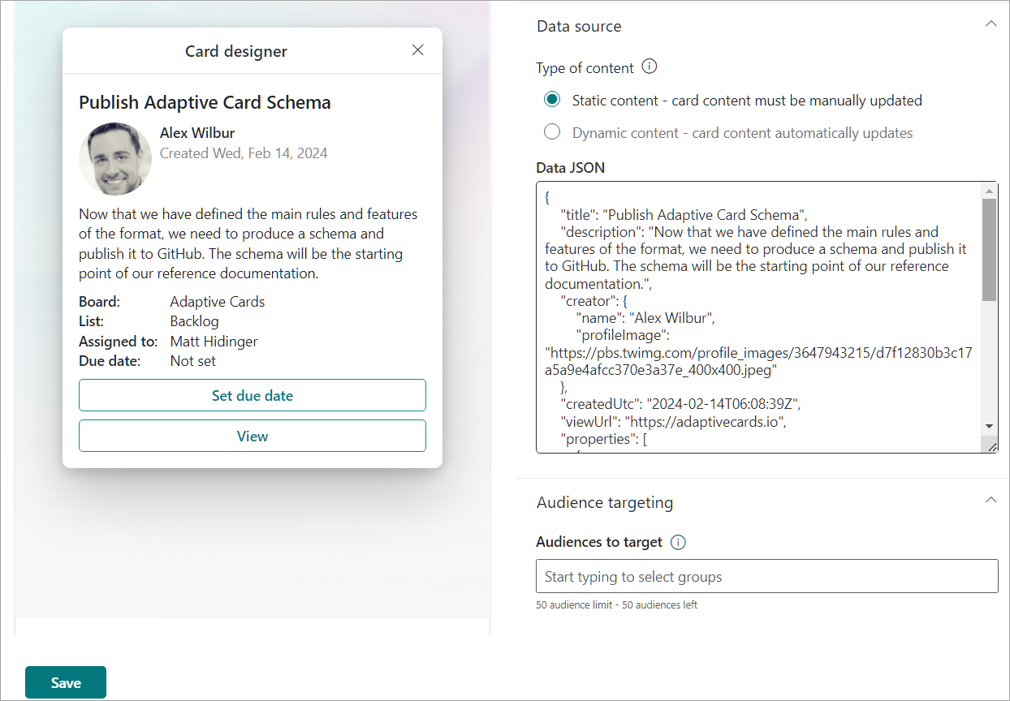Click the Data JSON scrollbar down arrow
This screenshot has height=701, width=1010.
[x=990, y=426]
